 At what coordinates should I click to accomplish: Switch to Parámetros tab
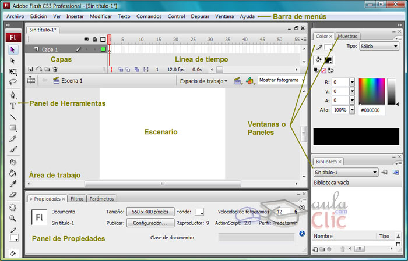102,199
